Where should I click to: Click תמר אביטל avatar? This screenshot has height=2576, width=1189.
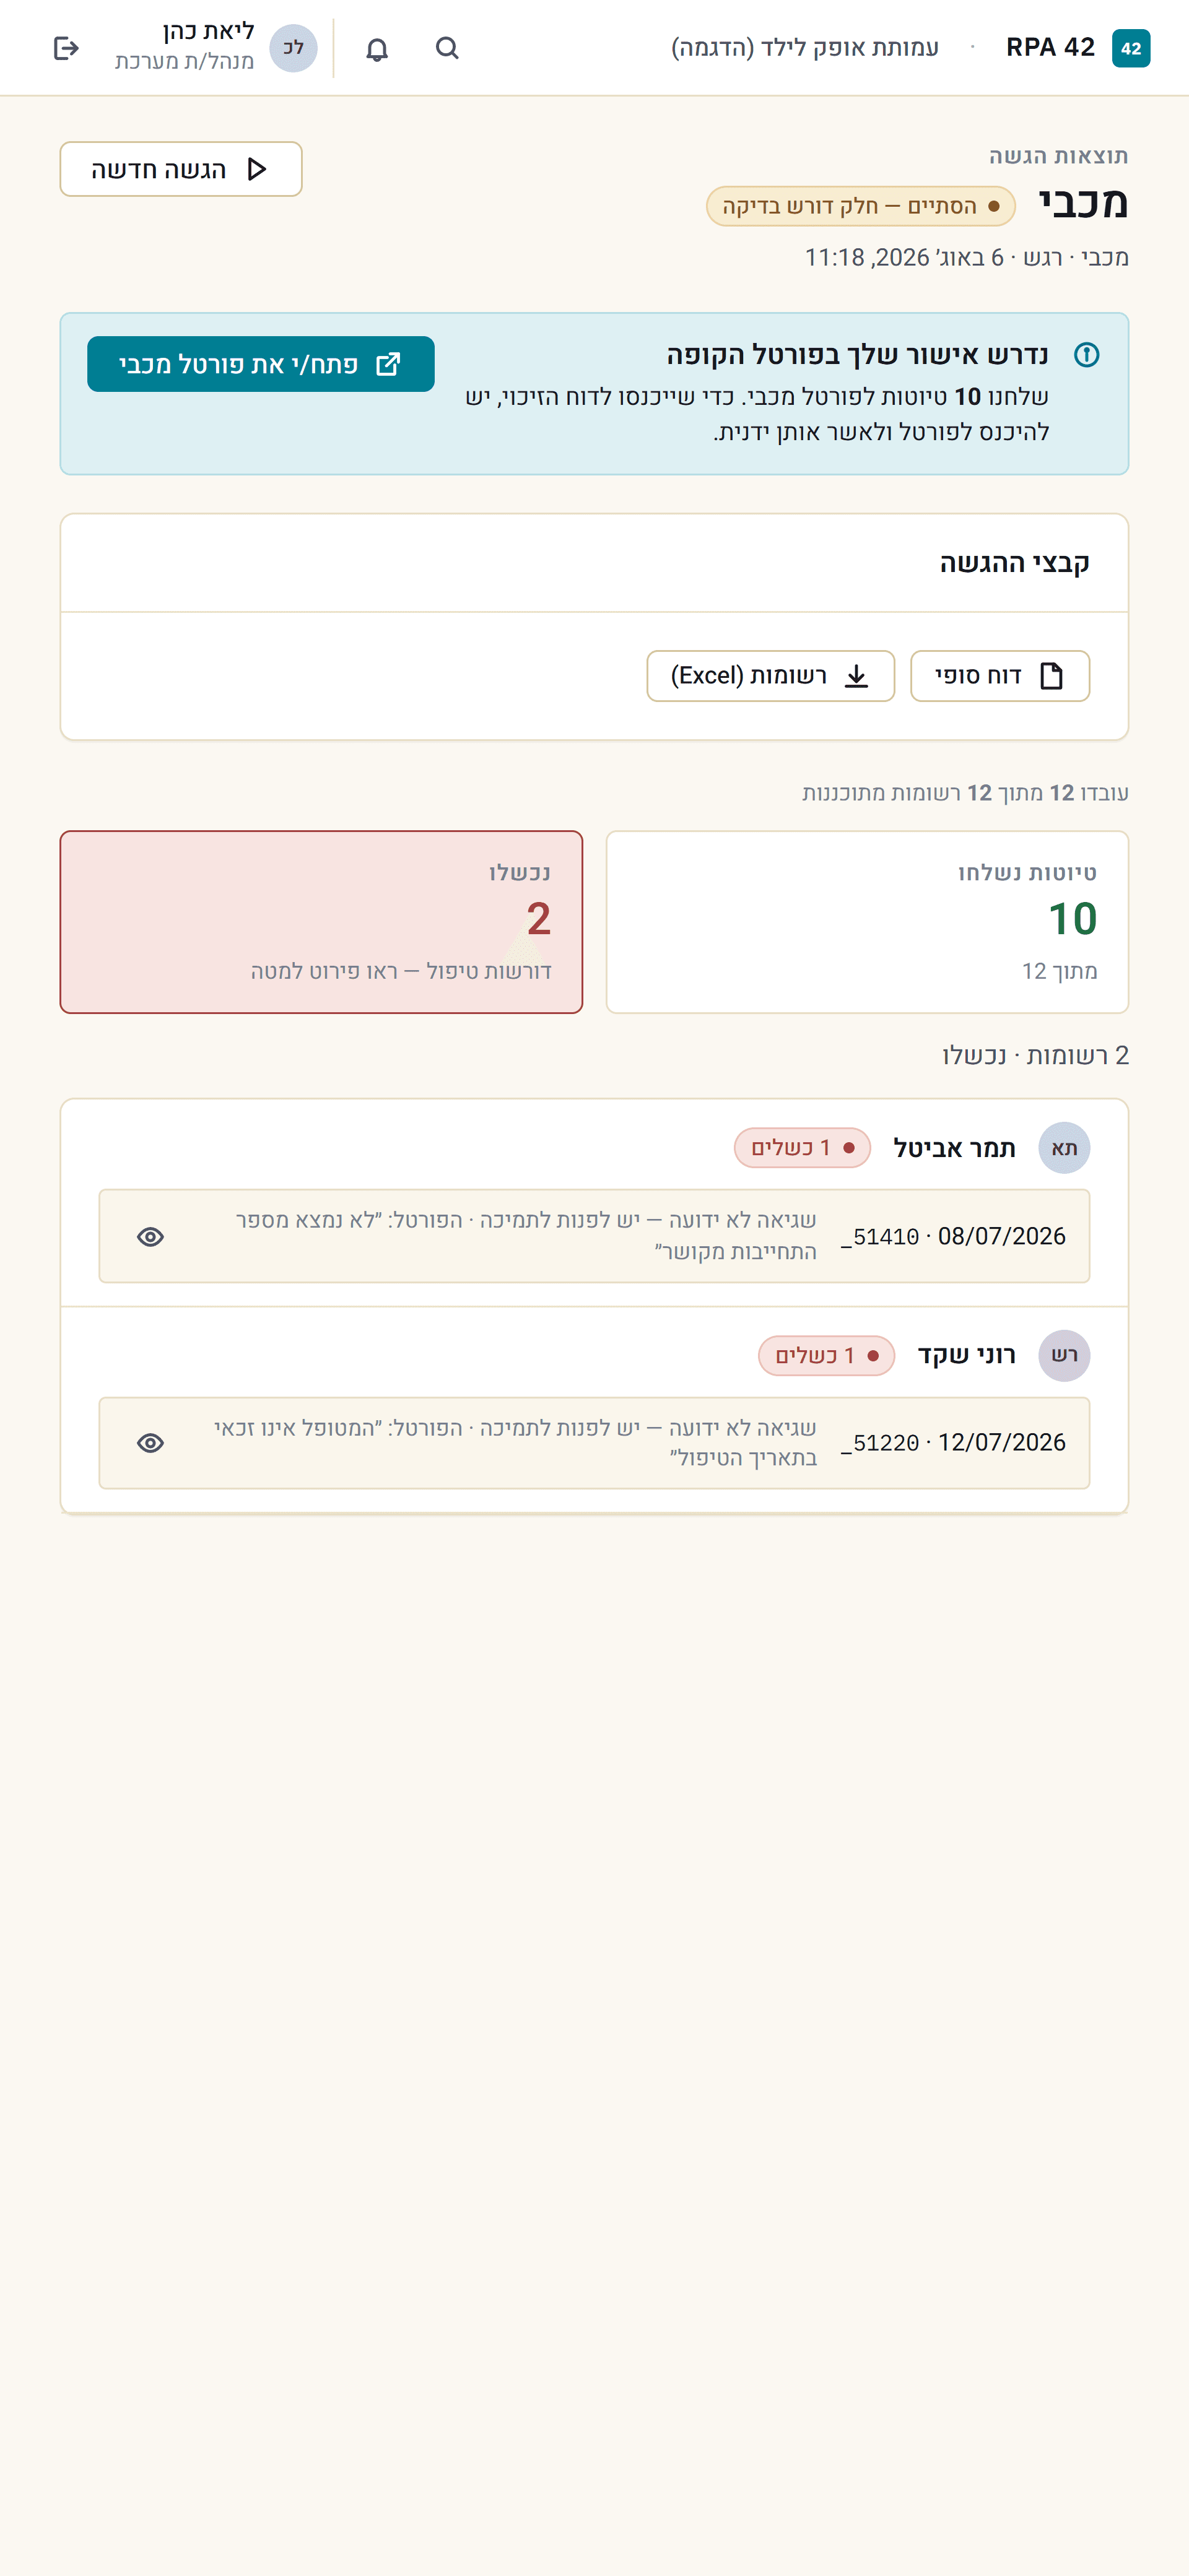click(1064, 1147)
